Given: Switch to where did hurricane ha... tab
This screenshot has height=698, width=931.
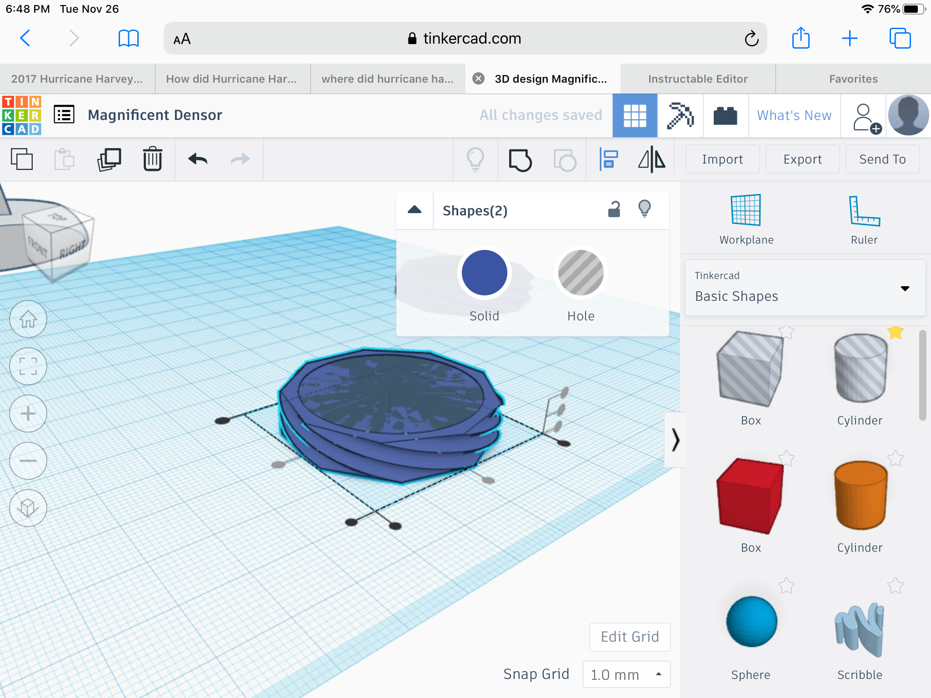Looking at the screenshot, I should [388, 79].
